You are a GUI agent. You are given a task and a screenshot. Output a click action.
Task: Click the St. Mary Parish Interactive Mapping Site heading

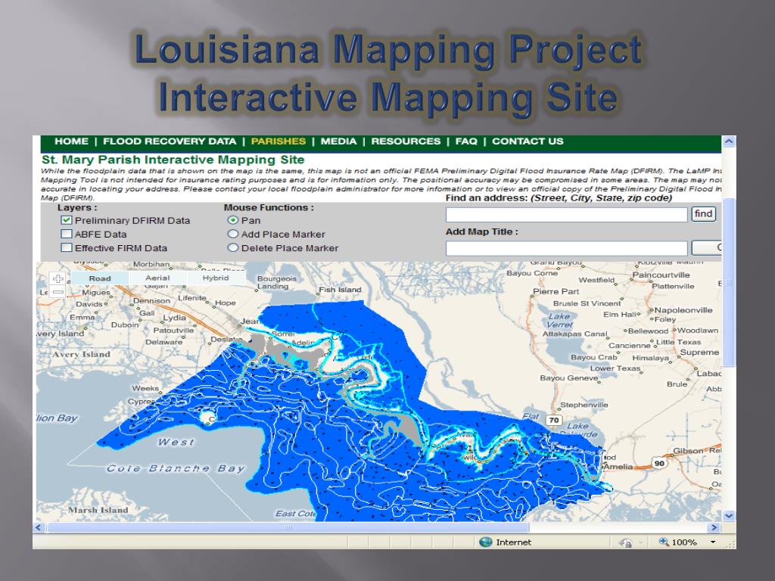173,160
